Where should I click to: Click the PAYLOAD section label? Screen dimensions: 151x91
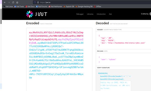coord(100,51)
